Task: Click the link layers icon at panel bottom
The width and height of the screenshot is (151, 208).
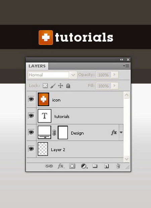Action: pos(49,166)
